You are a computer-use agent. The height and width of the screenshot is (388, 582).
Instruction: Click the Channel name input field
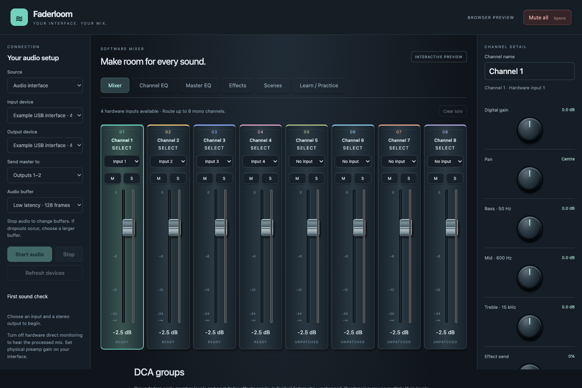(x=529, y=71)
